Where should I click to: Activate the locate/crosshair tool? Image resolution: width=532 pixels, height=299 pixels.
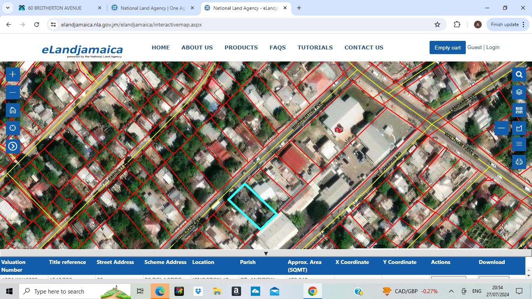pyautogui.click(x=12, y=128)
